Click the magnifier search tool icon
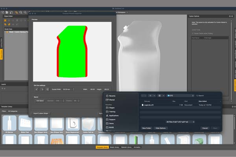The height and width of the screenshot is (157, 236). point(20,12)
